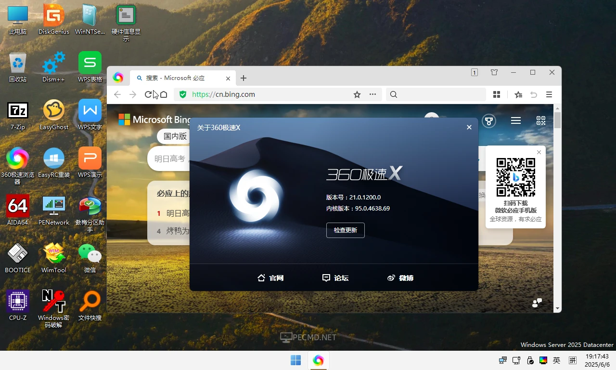
Task: Open the tab counter button
Action: click(475, 72)
